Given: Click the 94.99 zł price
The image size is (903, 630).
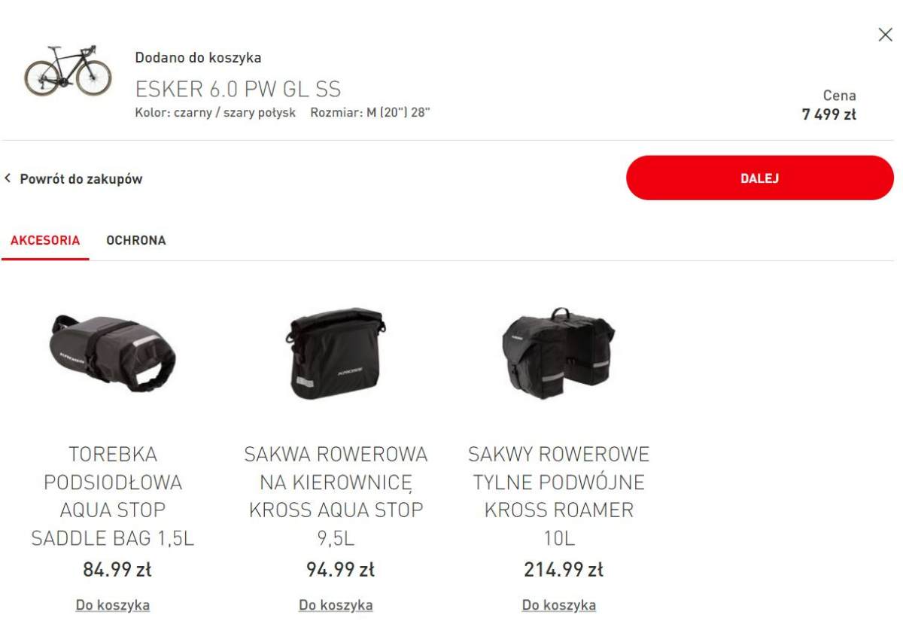Looking at the screenshot, I should click(x=340, y=570).
